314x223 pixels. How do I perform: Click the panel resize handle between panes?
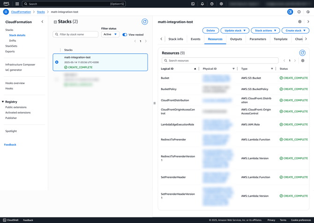point(154,103)
